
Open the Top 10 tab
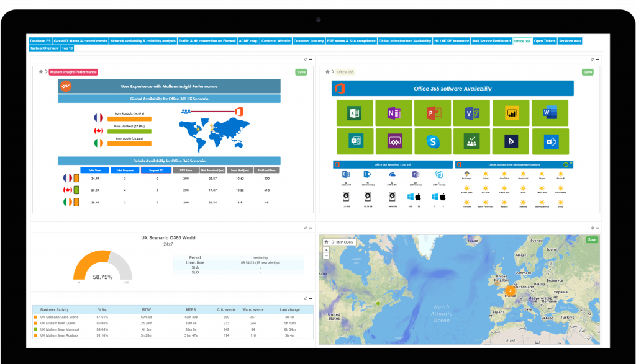click(x=67, y=48)
